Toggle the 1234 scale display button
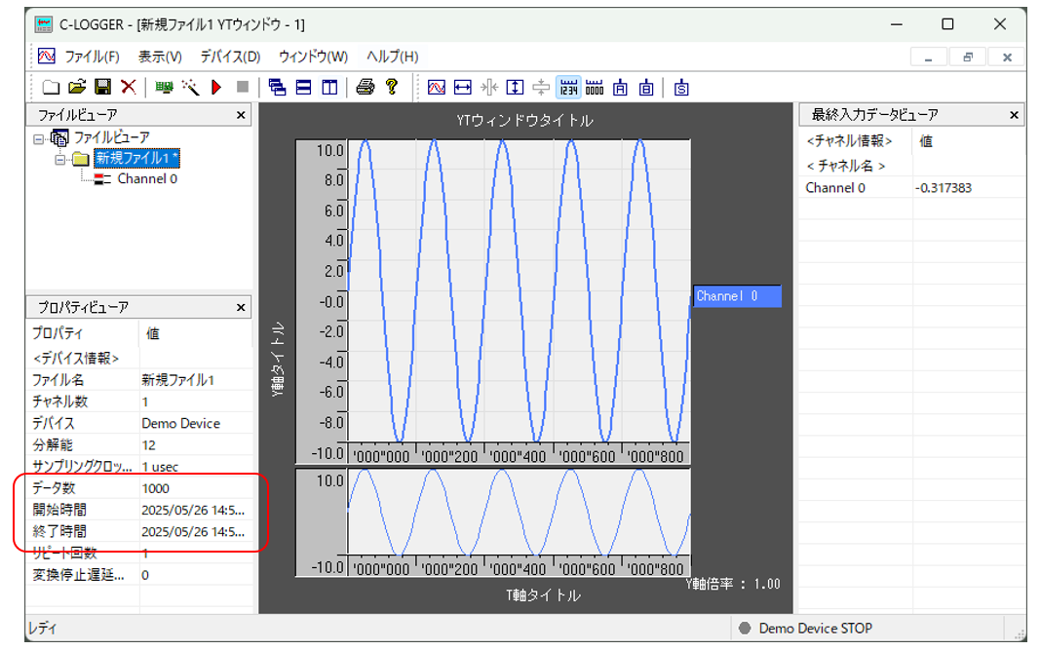 tap(568, 88)
